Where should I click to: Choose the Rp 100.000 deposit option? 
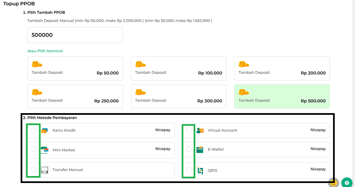pos(178,69)
